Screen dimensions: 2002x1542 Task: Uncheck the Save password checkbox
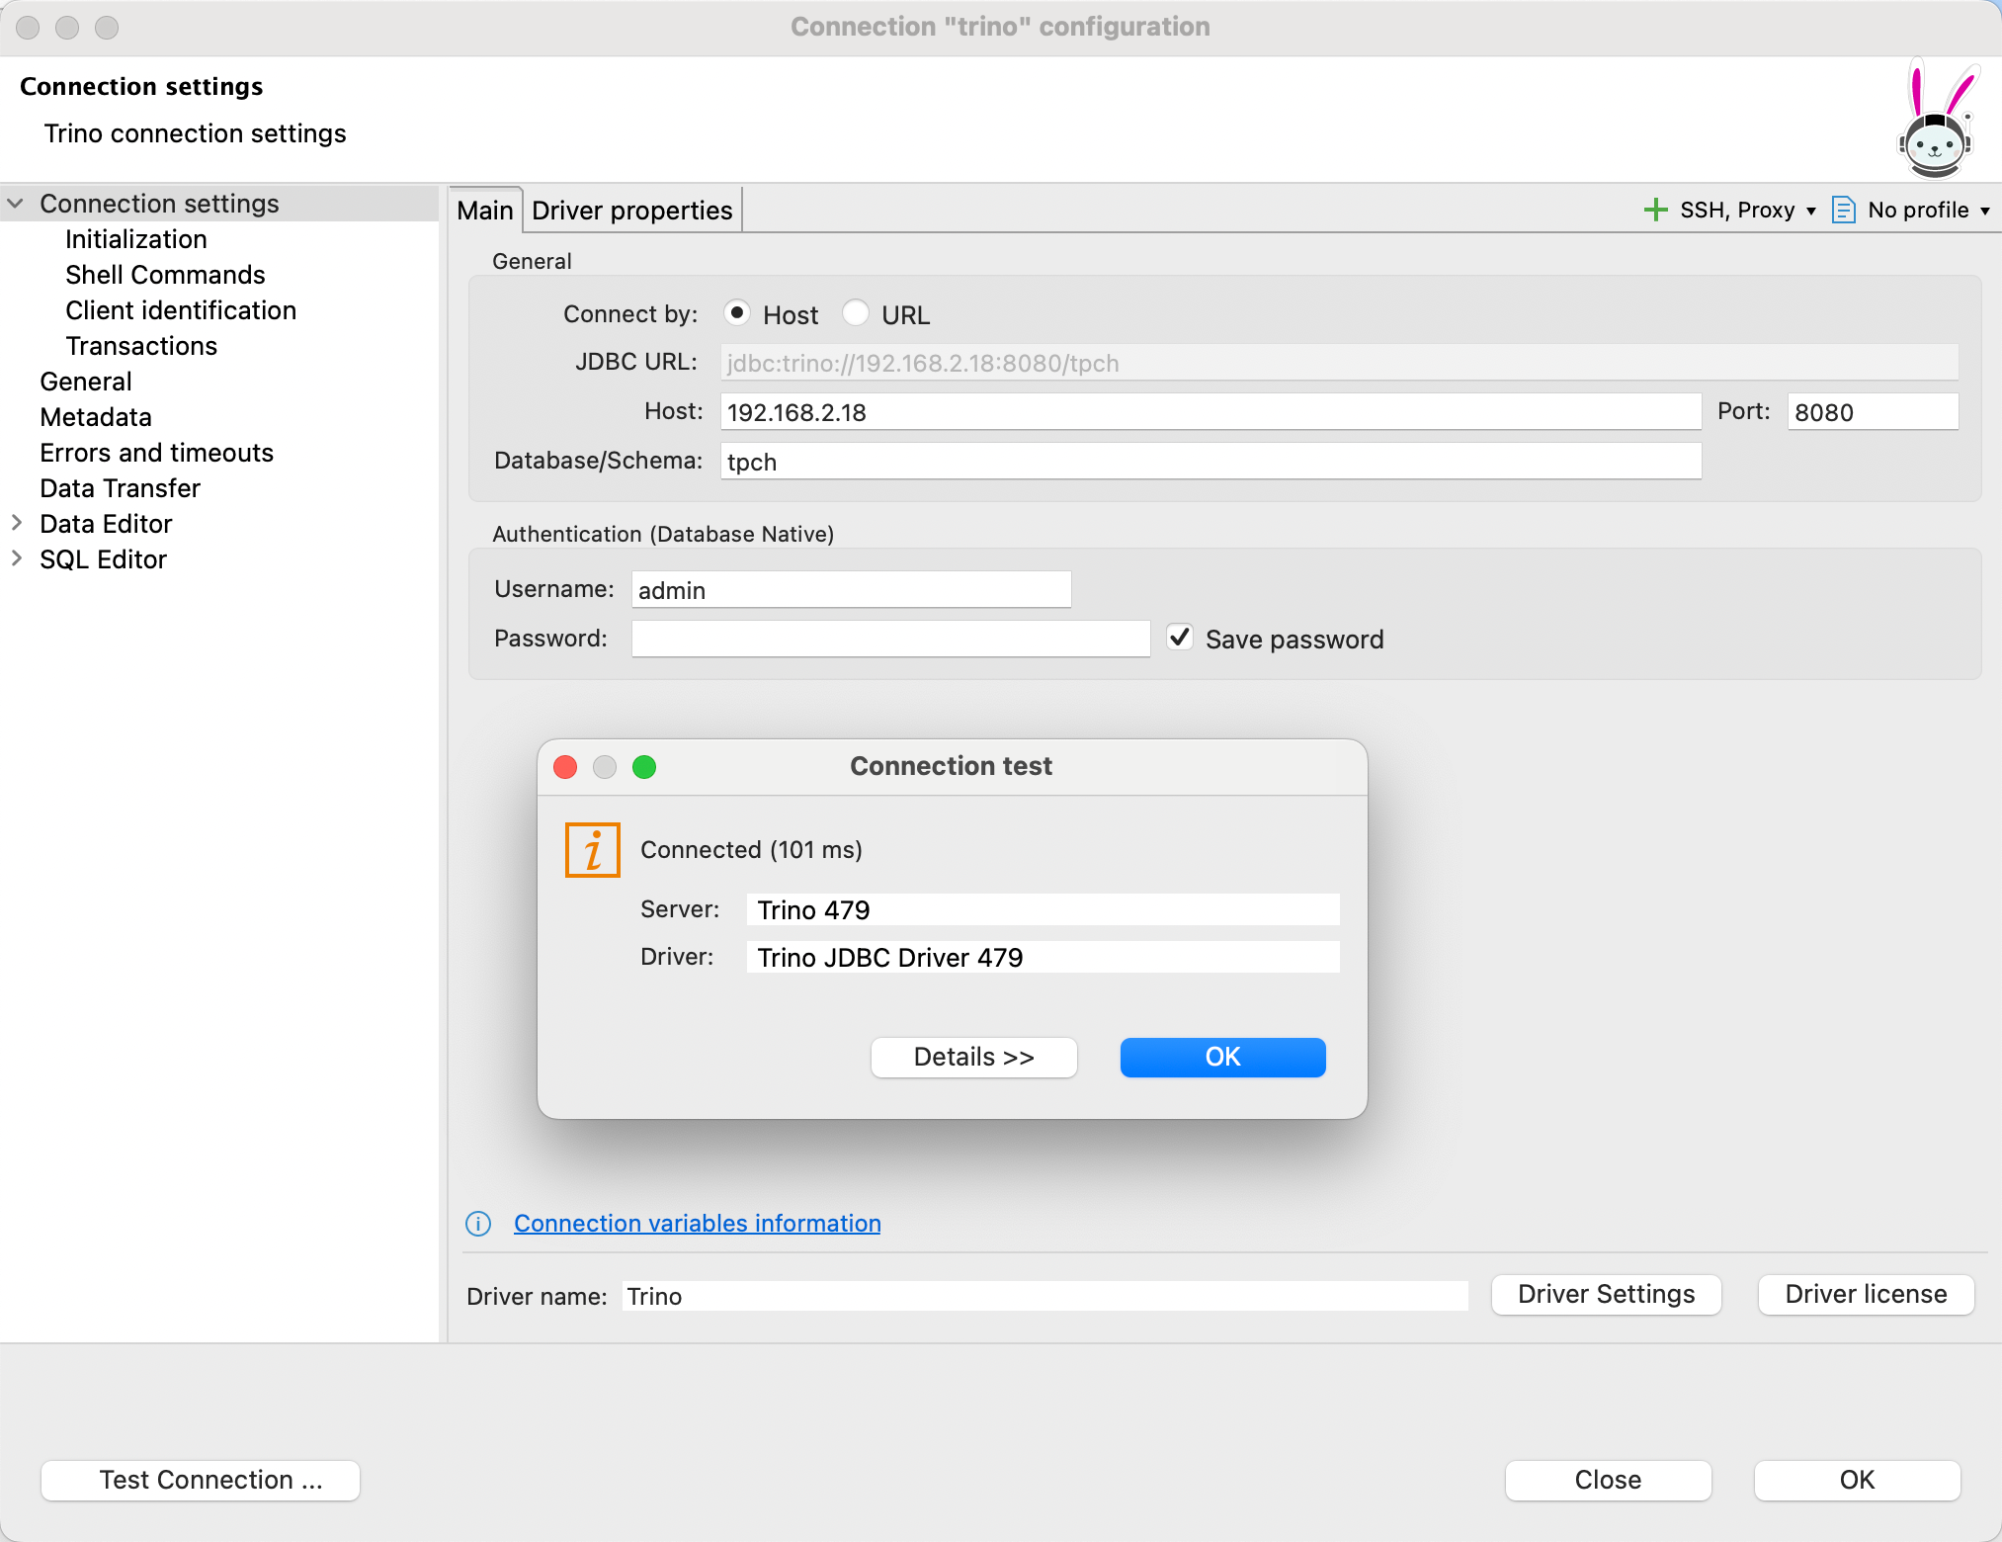tap(1180, 638)
